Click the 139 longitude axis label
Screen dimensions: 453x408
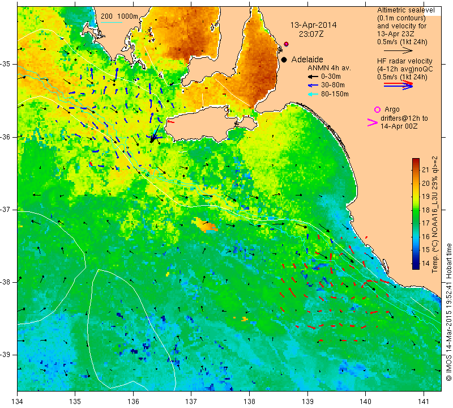pyautogui.click(x=307, y=401)
